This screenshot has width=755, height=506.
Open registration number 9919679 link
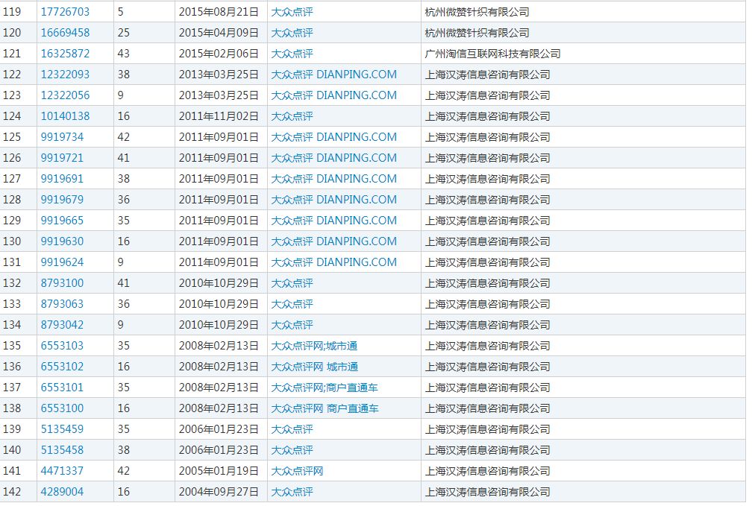pos(62,200)
